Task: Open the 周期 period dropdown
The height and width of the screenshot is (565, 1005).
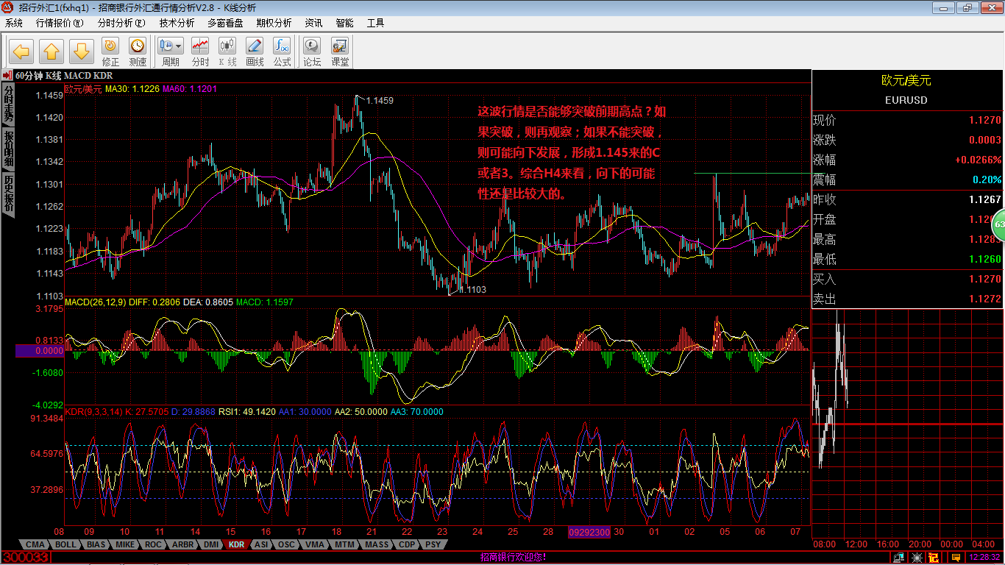Action: pyautogui.click(x=171, y=52)
